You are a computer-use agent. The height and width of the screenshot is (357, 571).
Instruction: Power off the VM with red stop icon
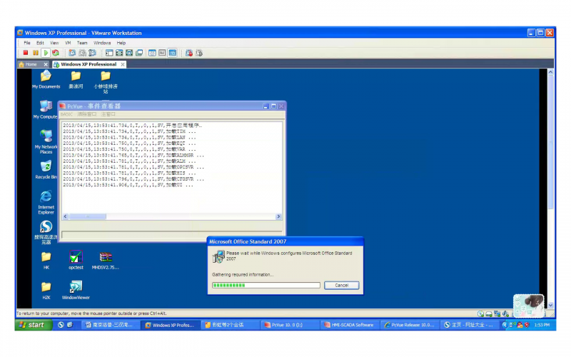click(x=26, y=53)
